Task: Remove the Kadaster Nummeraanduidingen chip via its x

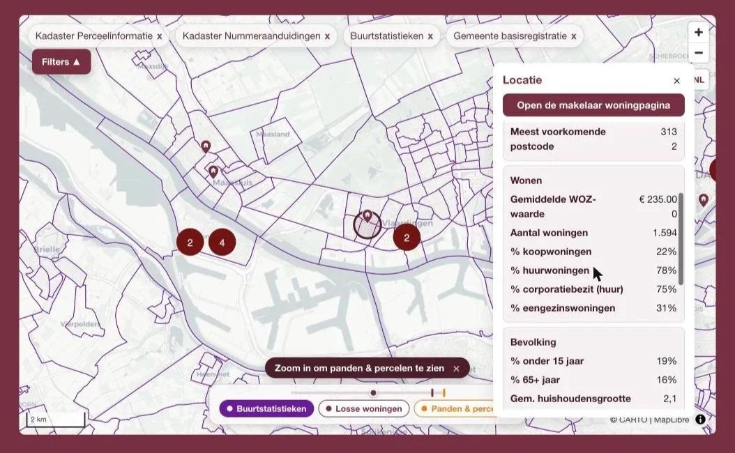Action: coord(327,36)
